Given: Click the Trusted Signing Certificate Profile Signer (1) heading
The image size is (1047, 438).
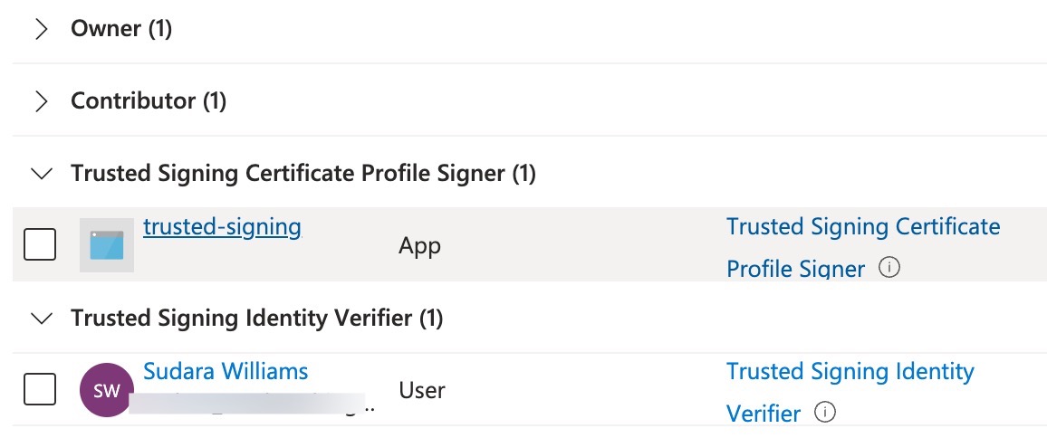Looking at the screenshot, I should pos(303,173).
